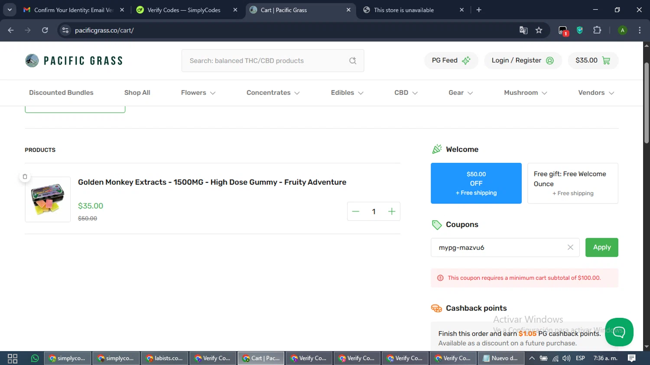Open the Chrome profile avatar
The height and width of the screenshot is (365, 650).
click(622, 30)
